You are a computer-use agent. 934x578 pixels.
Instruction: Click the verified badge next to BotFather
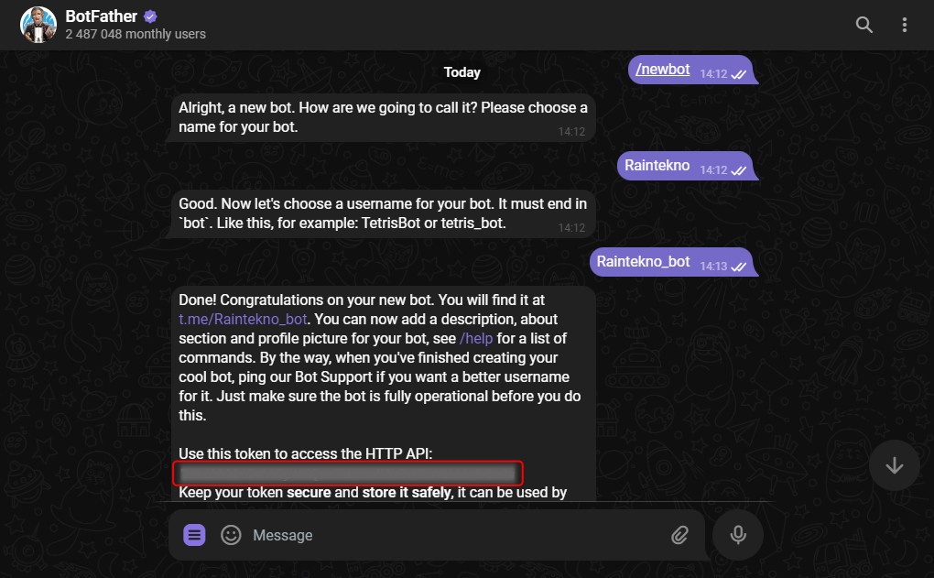tap(151, 16)
